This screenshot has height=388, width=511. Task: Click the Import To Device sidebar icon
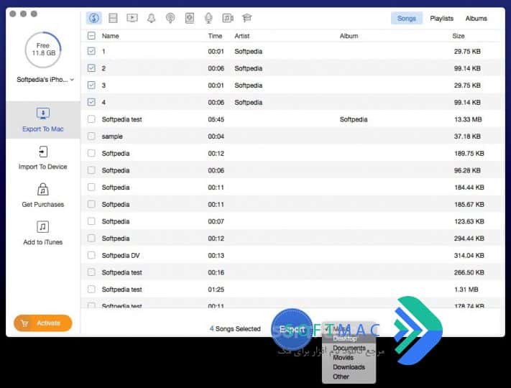click(x=42, y=152)
